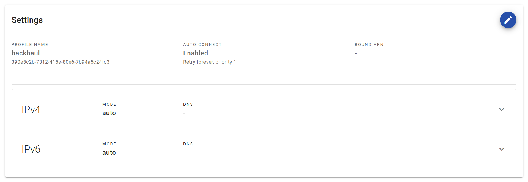
Task: Click the Settings heading
Action: click(x=27, y=20)
